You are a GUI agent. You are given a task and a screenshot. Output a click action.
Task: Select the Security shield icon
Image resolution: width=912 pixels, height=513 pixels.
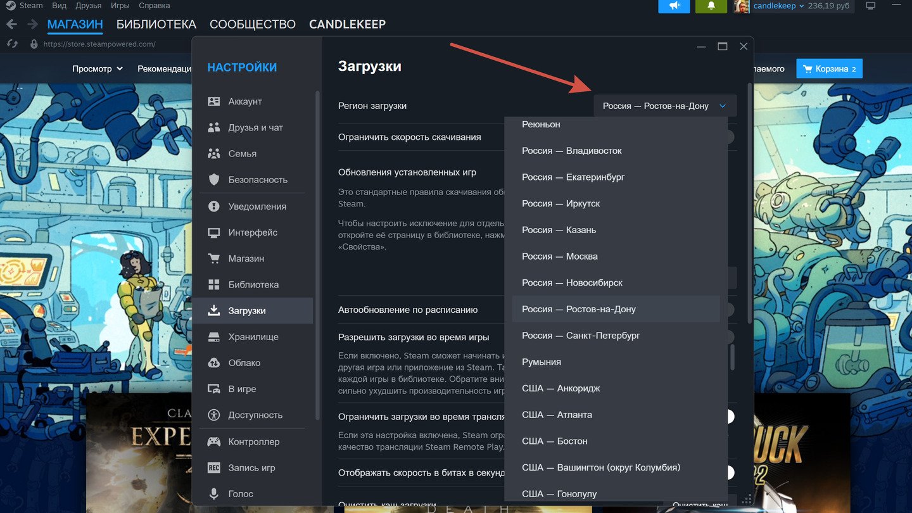[214, 180]
